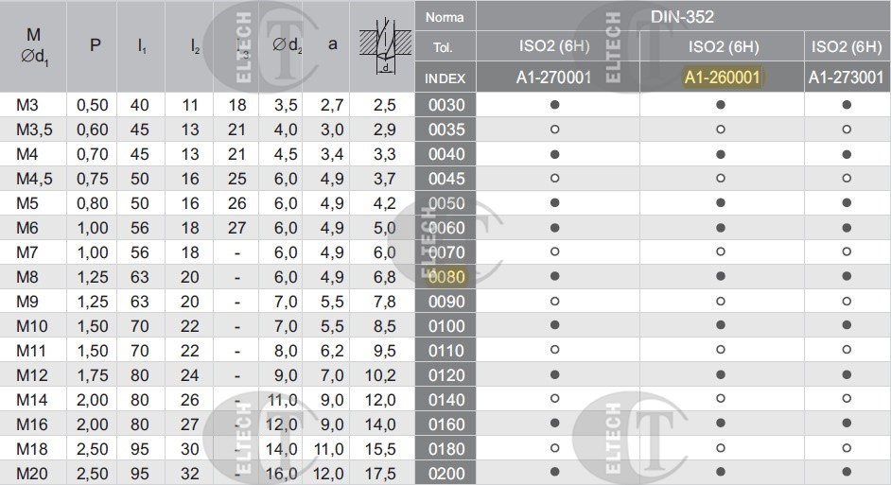Click index cell 0050
The height and width of the screenshot is (485, 891).
tap(446, 203)
